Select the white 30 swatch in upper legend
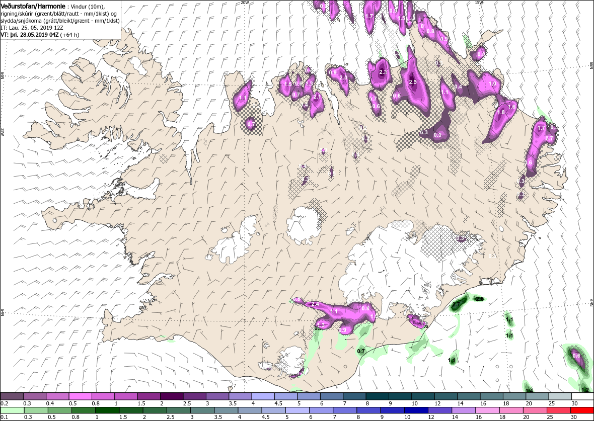This screenshot has height=421, width=594. click(x=582, y=397)
